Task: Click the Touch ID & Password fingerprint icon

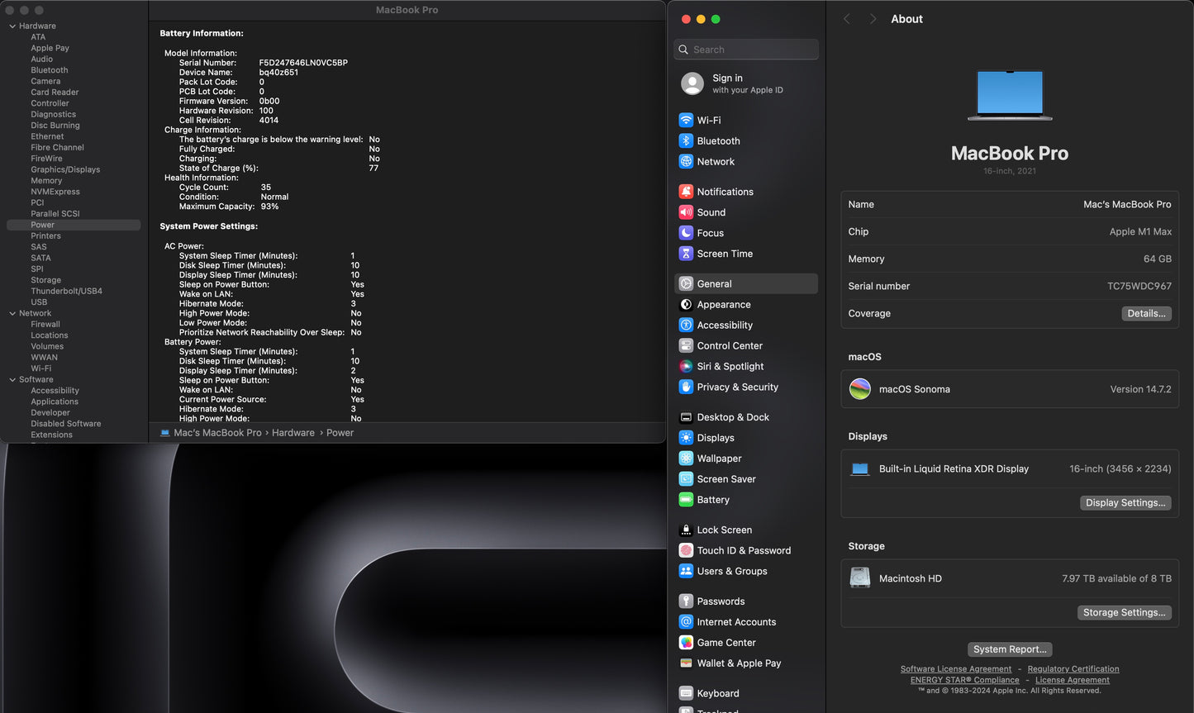Action: [x=686, y=550]
